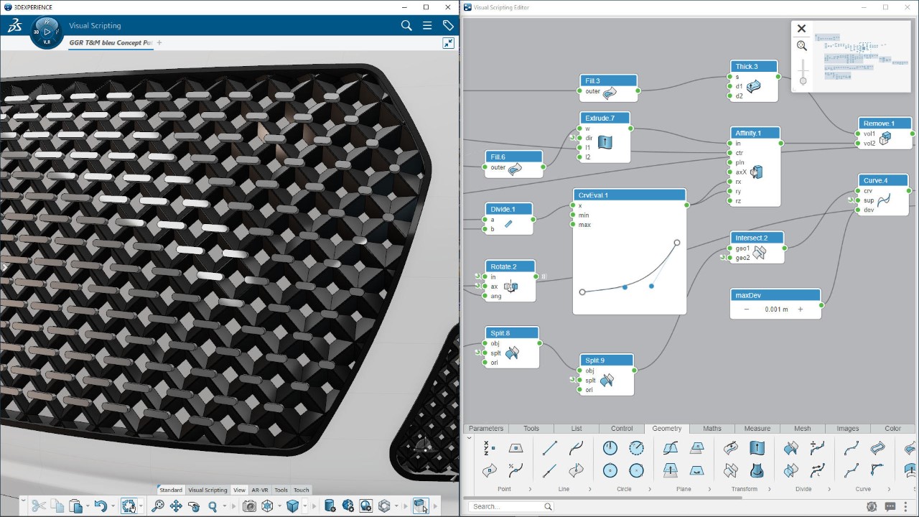Expand the Point group arrow
Image resolution: width=919 pixels, height=517 pixels.
point(531,490)
